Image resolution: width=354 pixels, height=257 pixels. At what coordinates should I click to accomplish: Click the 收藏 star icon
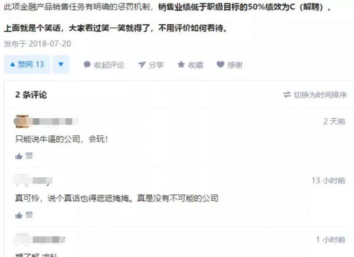pos(181,64)
